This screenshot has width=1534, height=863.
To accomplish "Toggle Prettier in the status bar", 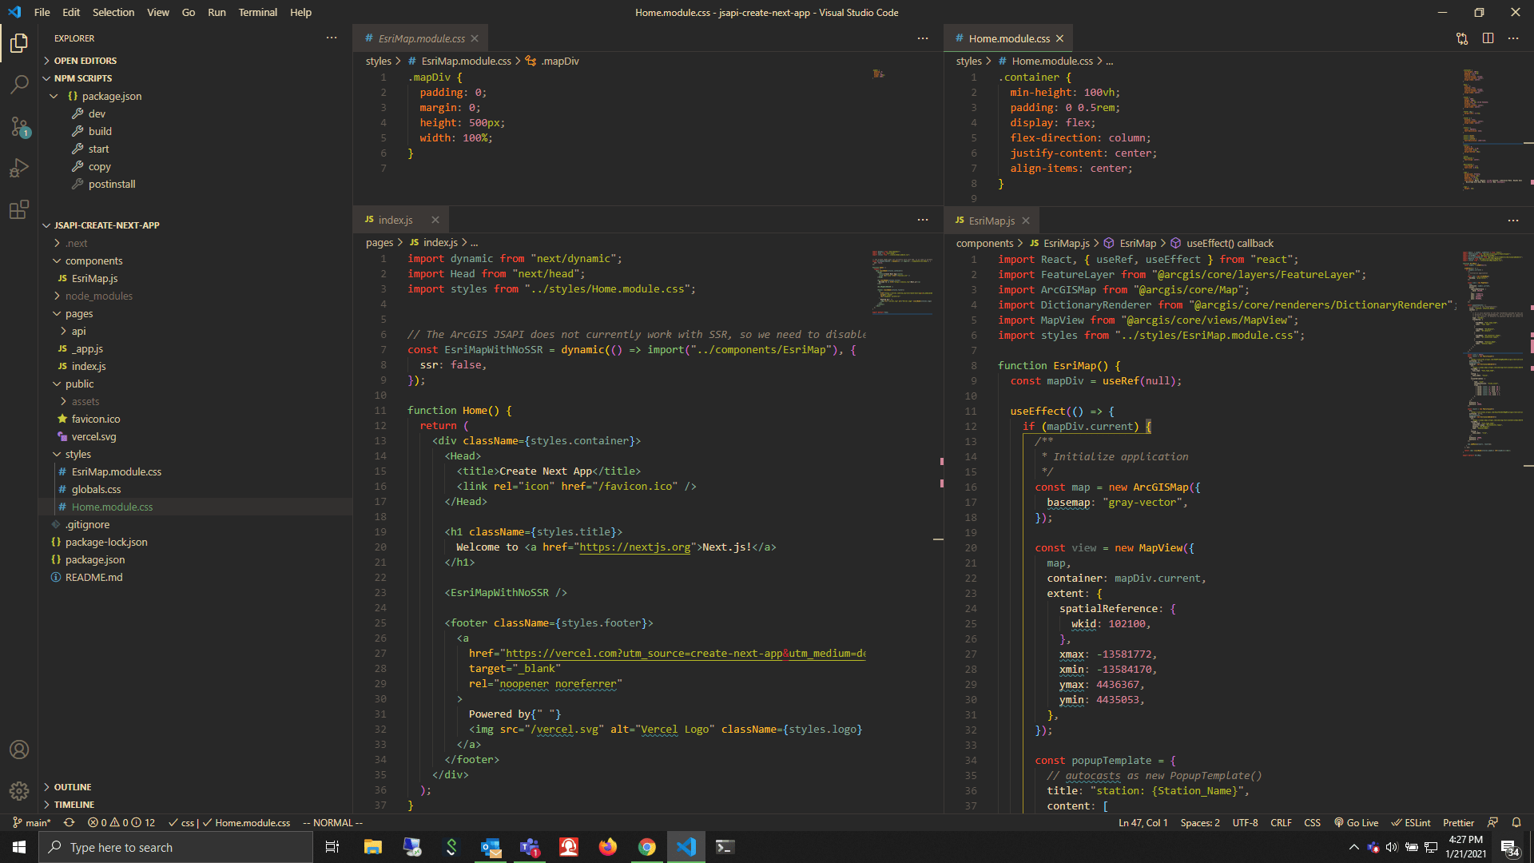I will (x=1458, y=822).
